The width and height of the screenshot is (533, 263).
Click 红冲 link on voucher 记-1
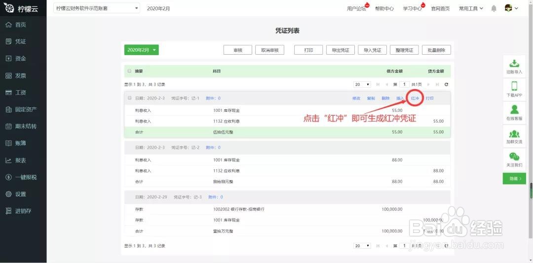coord(415,99)
